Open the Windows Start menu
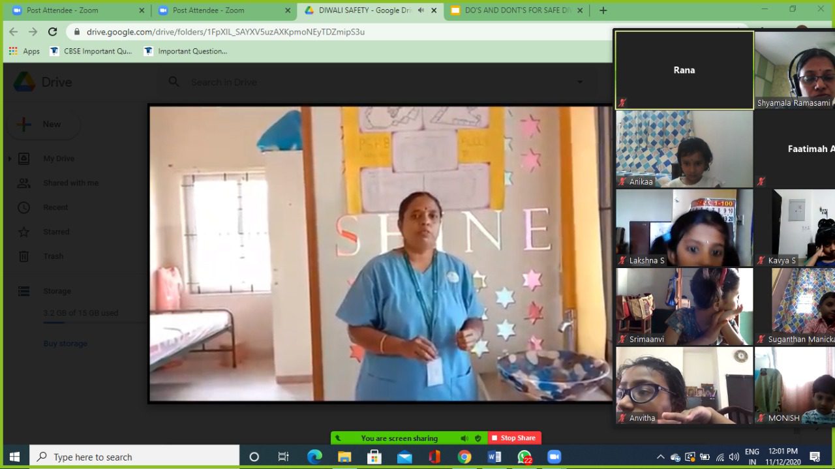Screen dimensions: 835x469 coord(14,457)
